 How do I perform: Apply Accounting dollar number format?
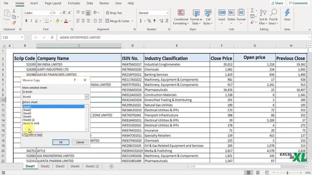click(x=141, y=21)
